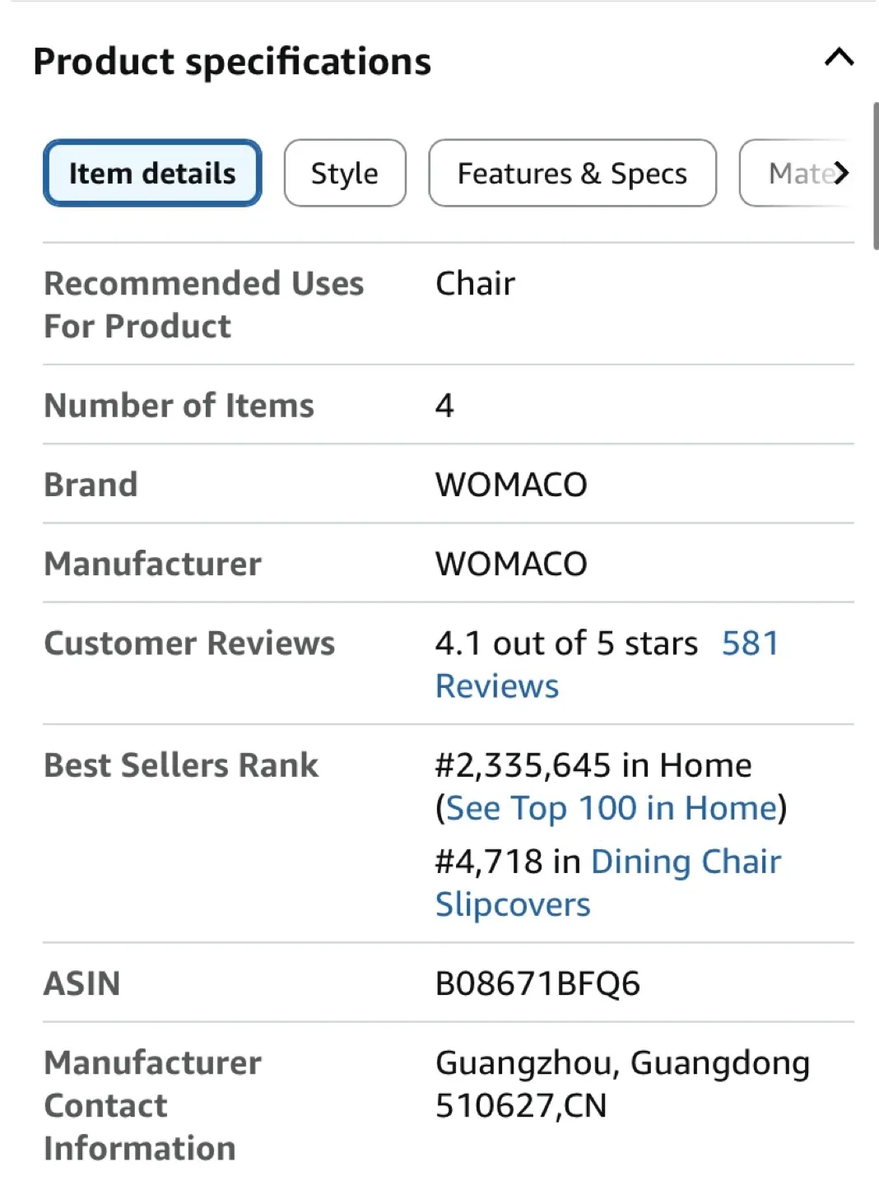Collapse the Product specifications section
This screenshot has height=1185, width=879.
(839, 58)
